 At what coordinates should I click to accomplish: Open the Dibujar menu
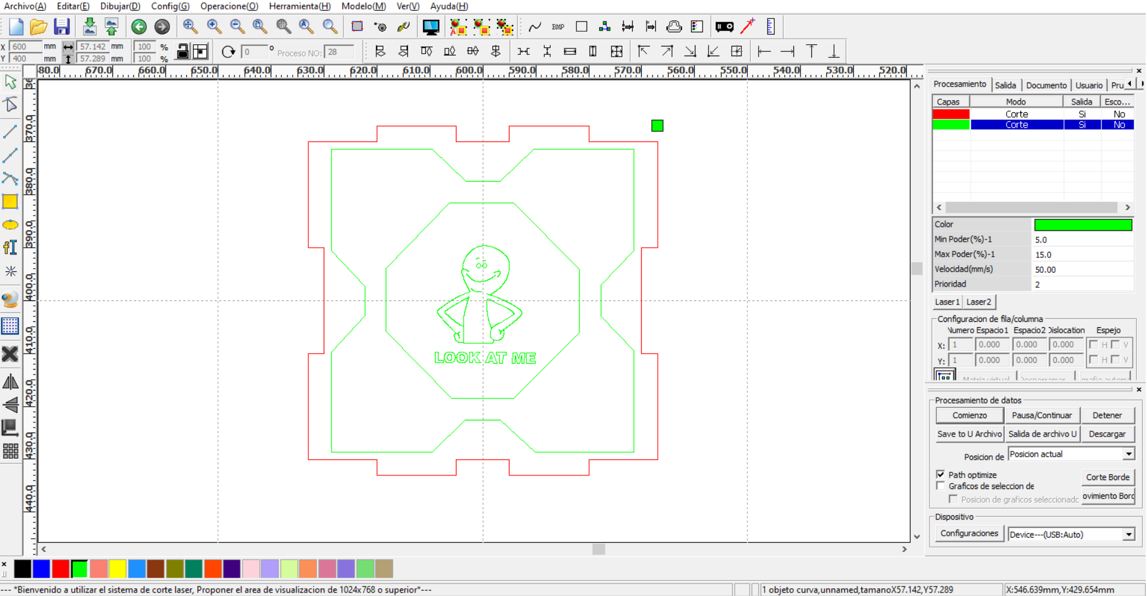(x=120, y=6)
